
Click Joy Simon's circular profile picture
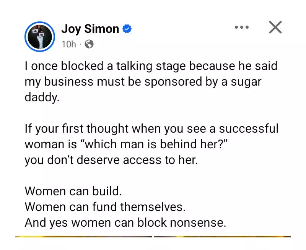point(40,36)
